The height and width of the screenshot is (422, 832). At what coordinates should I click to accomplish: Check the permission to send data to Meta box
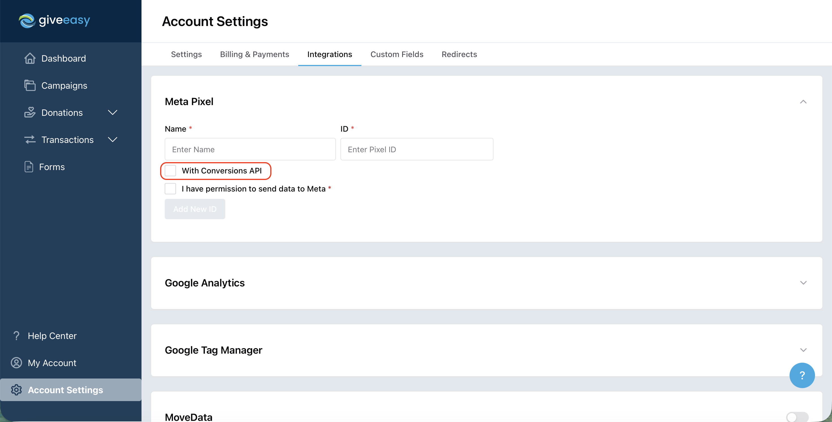(170, 189)
